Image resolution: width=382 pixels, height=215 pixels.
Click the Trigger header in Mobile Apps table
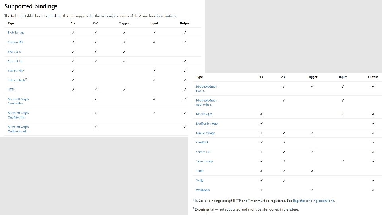[x=312, y=77]
